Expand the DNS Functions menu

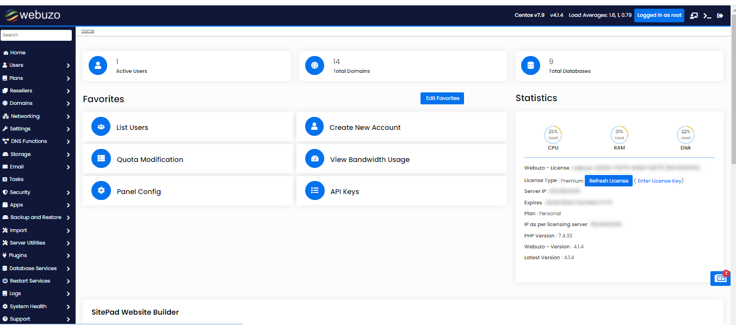point(29,141)
